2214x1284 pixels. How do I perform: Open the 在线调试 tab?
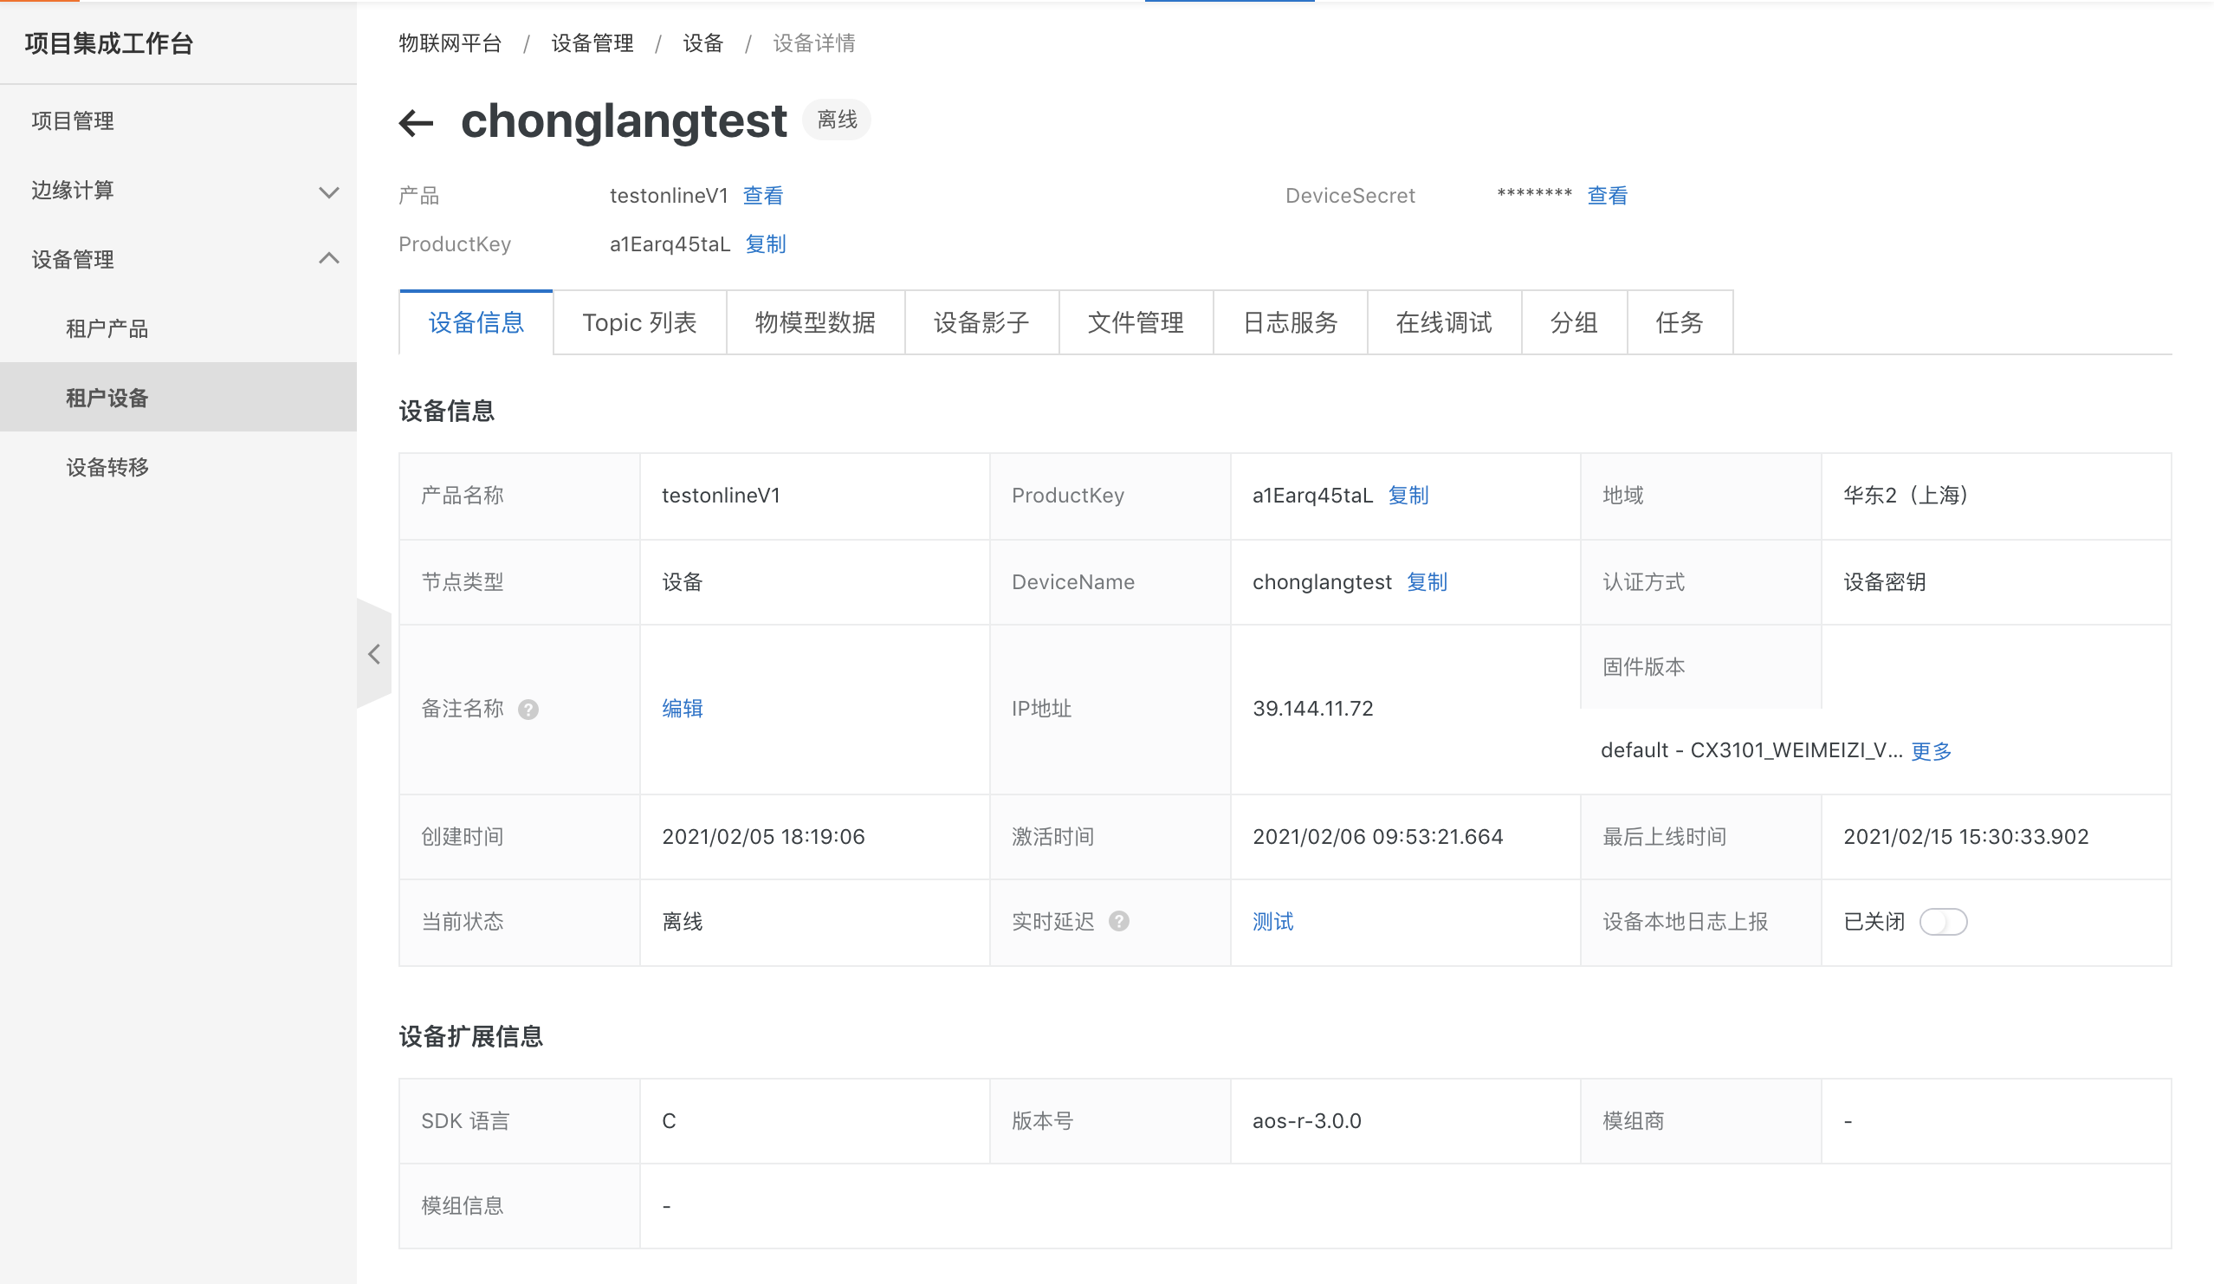[x=1444, y=322]
